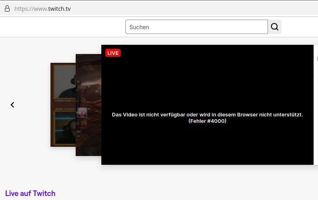
Task: Go to previous carousel stream arrow
Action: coord(12,105)
